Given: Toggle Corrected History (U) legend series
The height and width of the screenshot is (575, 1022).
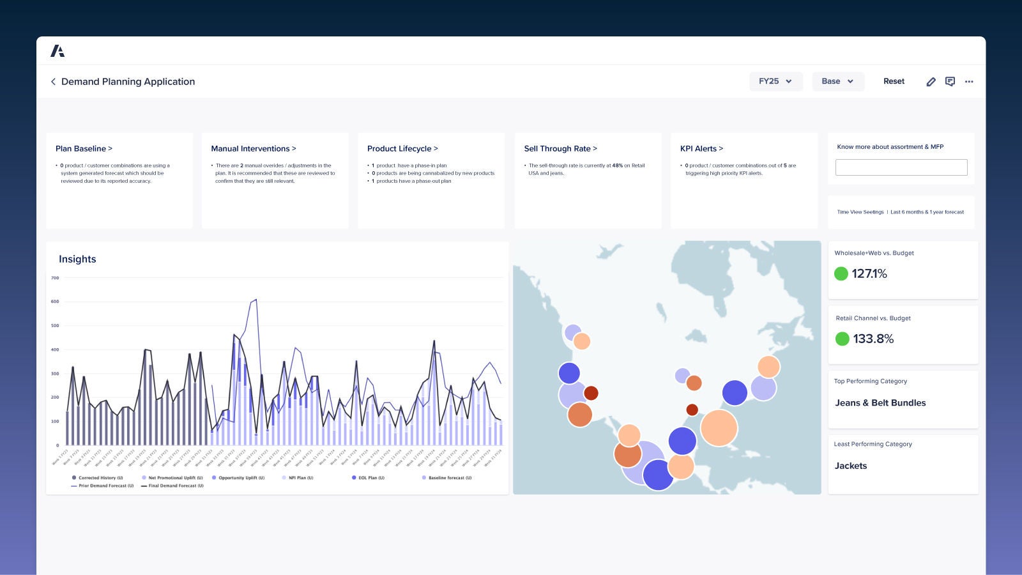Looking at the screenshot, I should pos(97,478).
